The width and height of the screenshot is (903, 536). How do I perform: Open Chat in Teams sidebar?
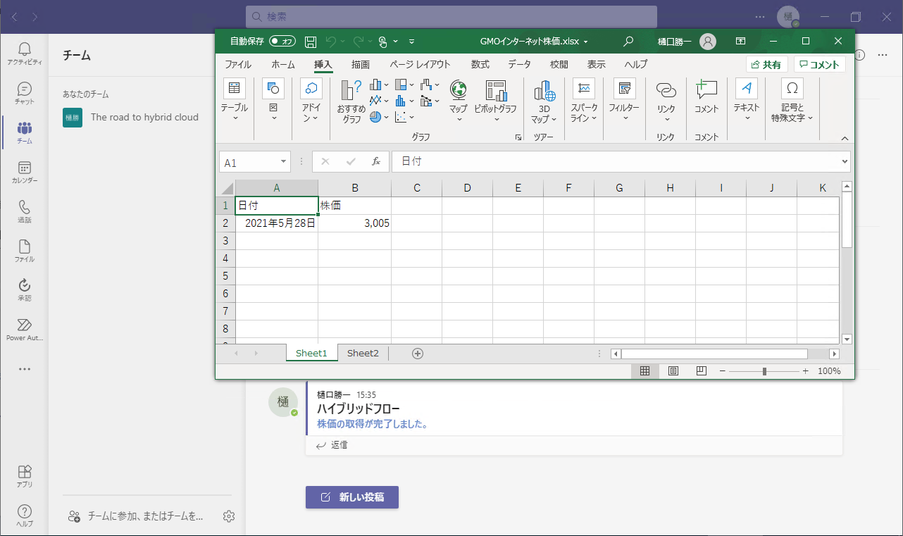pyautogui.click(x=25, y=93)
